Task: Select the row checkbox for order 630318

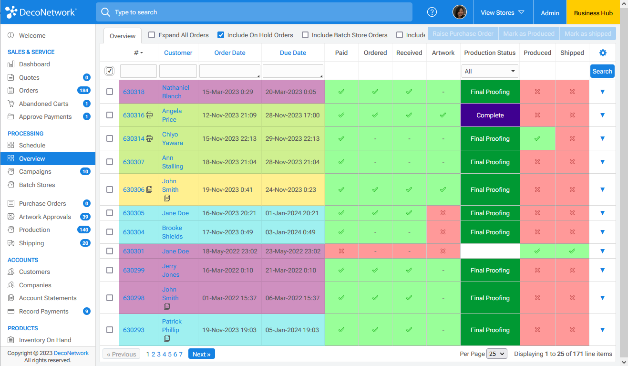Action: pyautogui.click(x=110, y=92)
